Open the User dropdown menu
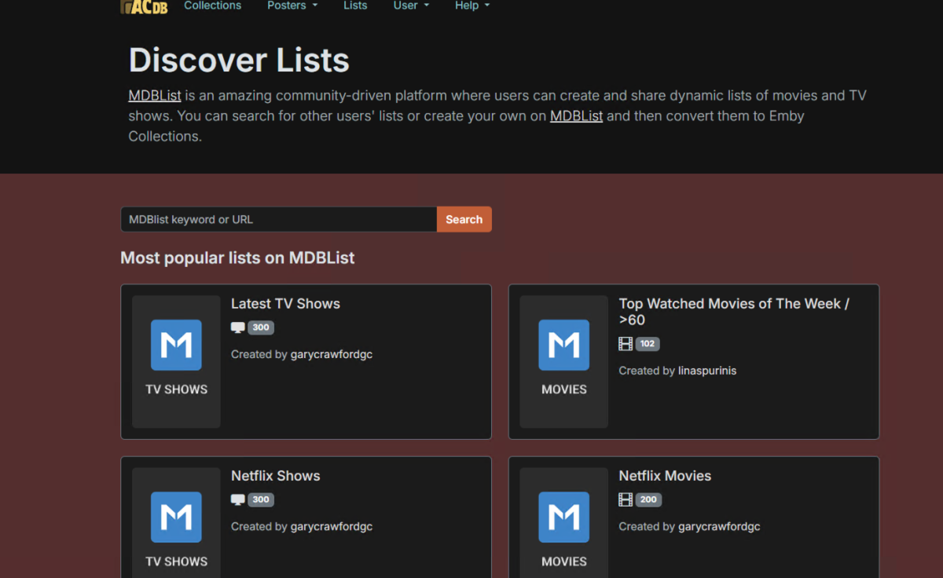 click(411, 6)
